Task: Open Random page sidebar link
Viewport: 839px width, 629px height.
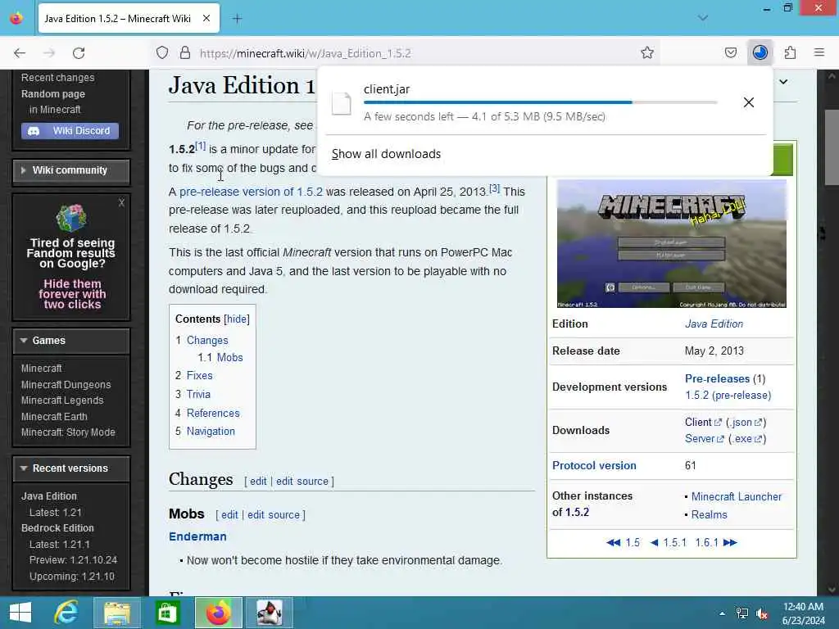Action: [53, 94]
